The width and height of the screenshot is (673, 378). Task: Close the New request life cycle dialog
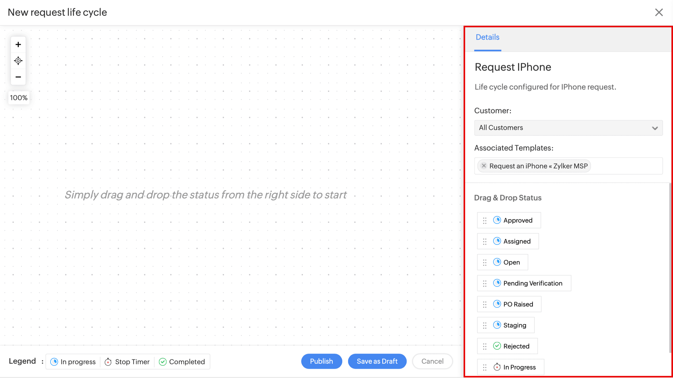click(659, 12)
